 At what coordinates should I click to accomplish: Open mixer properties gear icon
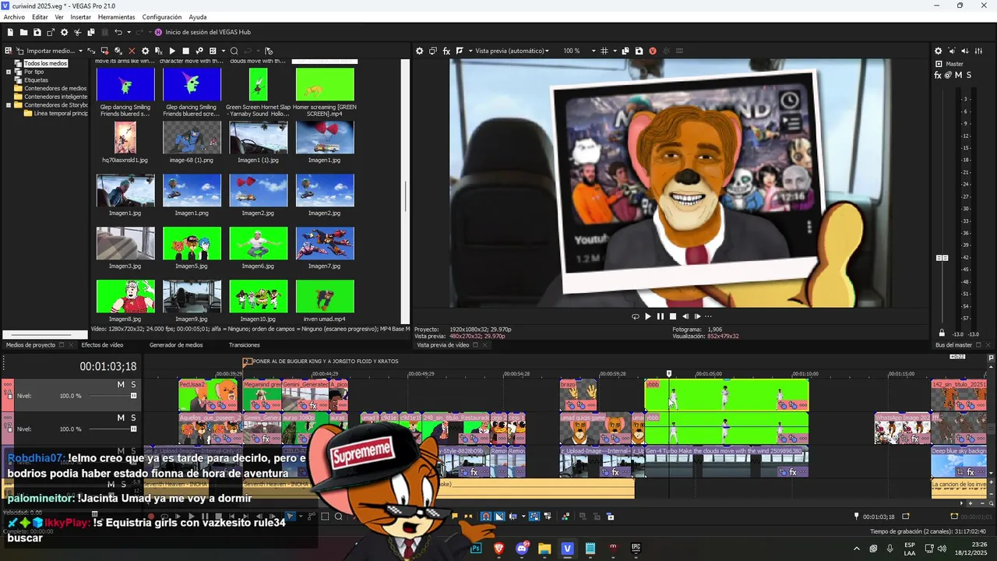pos(938,51)
